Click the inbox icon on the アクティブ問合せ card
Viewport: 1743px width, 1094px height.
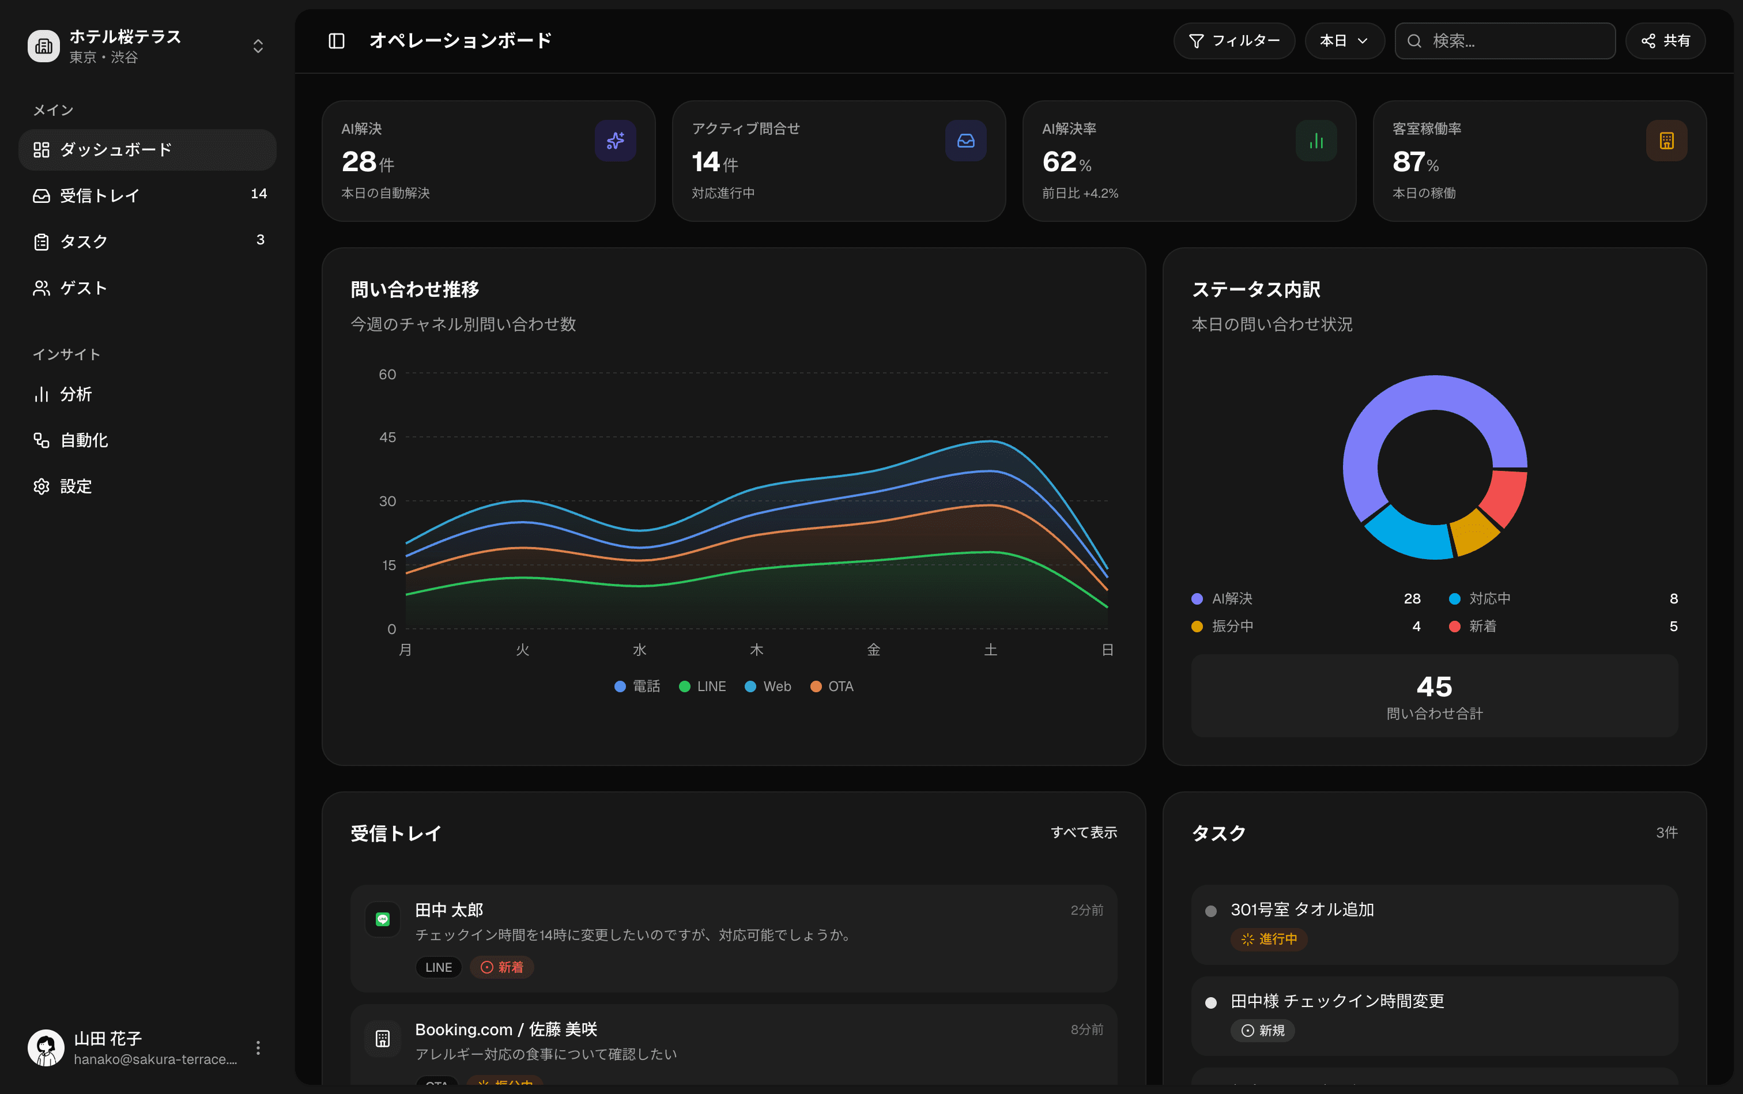point(965,141)
